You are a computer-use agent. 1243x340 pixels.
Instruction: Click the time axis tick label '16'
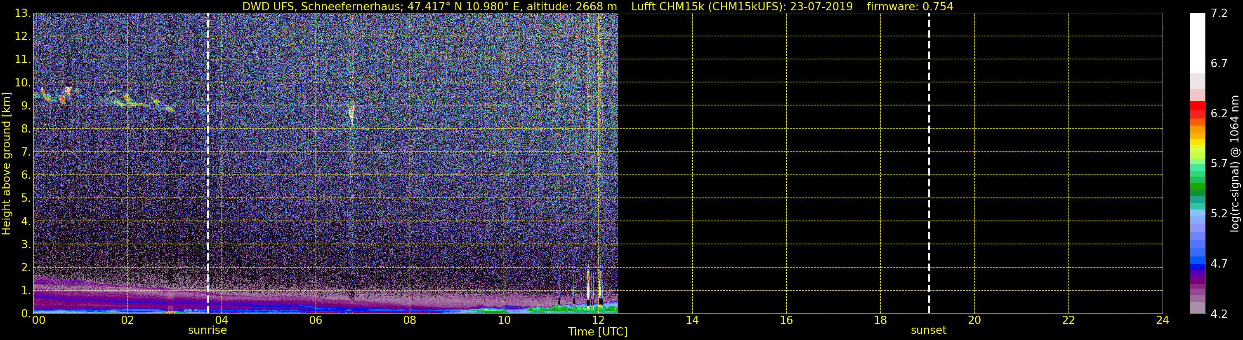coord(786,320)
